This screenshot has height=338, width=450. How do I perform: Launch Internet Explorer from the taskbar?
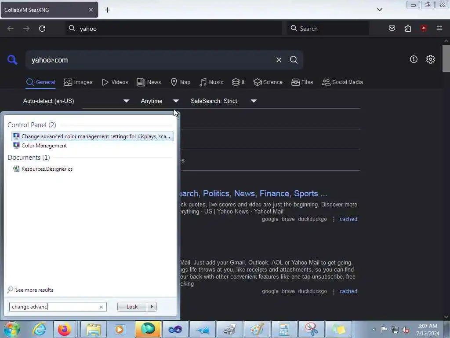pyautogui.click(x=39, y=329)
